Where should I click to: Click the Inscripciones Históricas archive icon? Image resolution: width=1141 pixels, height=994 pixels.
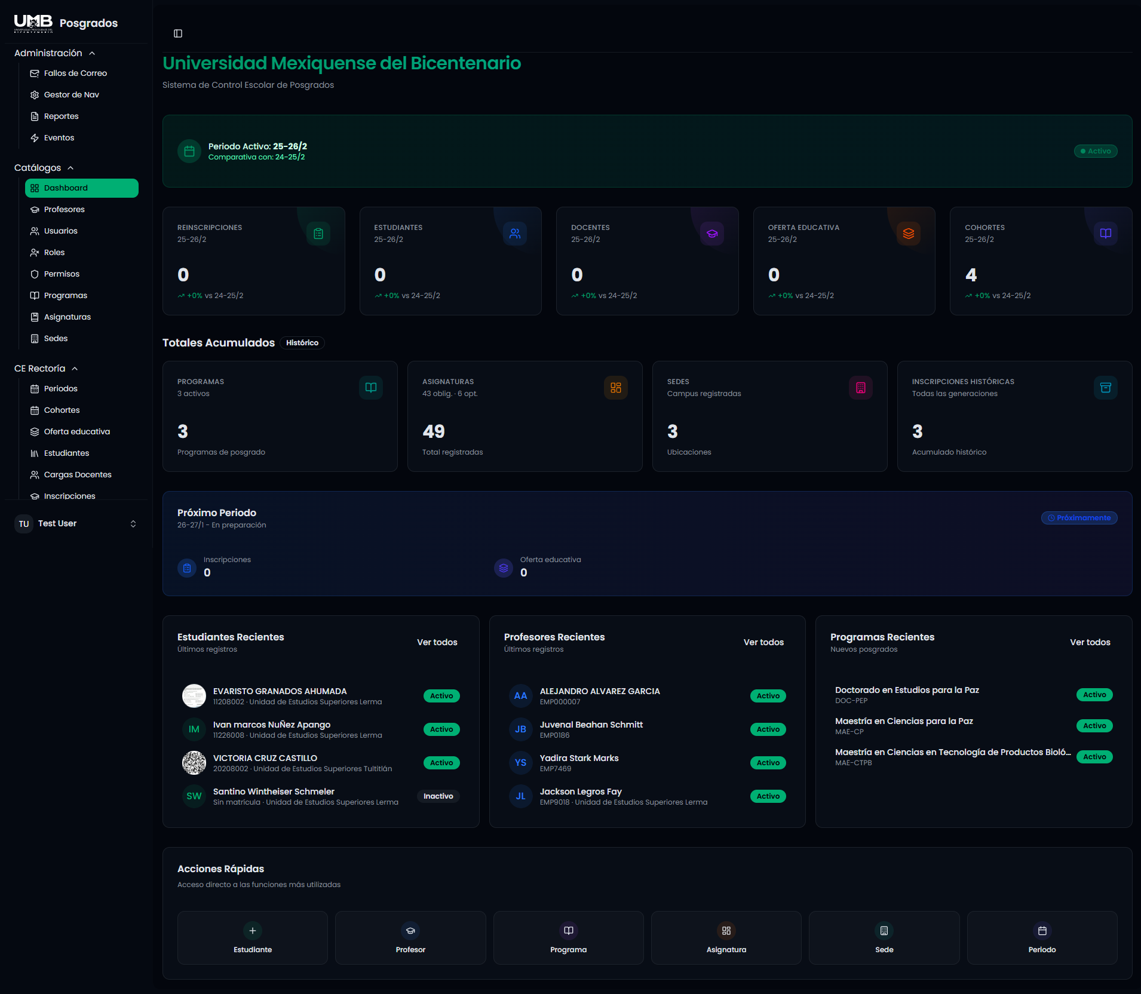pos(1106,388)
